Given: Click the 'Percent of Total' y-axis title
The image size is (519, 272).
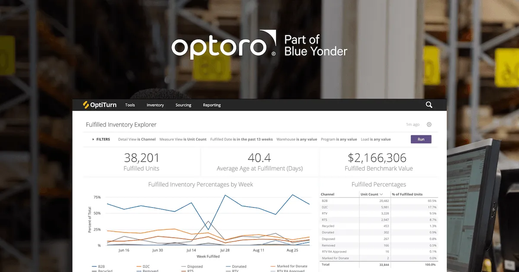Looking at the screenshot, I should [x=90, y=220].
